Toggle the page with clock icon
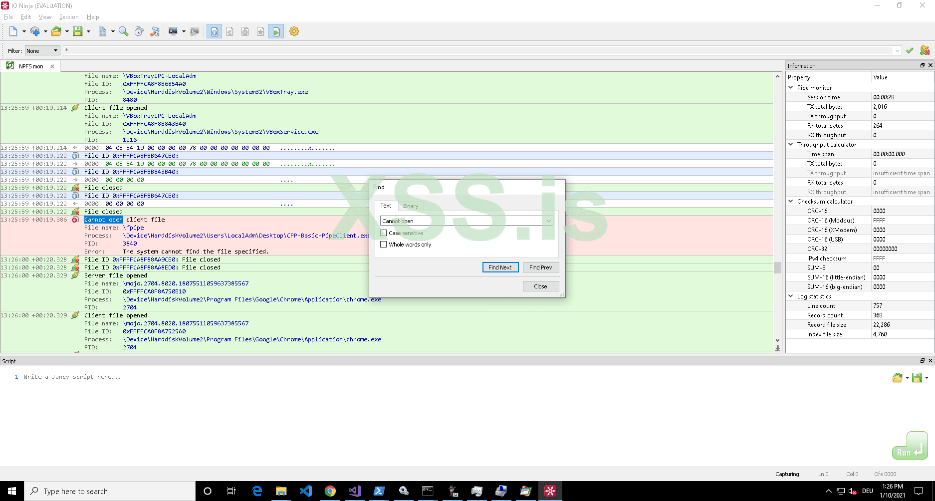The height and width of the screenshot is (501, 935). click(245, 31)
